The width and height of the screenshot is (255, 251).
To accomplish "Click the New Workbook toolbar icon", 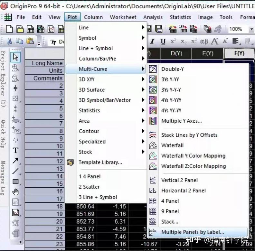I will tap(30, 29).
